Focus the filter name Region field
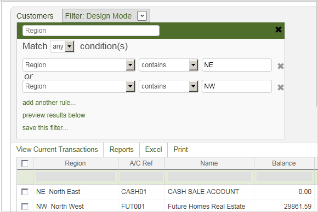Screen dimensions: 318x212 (91, 31)
